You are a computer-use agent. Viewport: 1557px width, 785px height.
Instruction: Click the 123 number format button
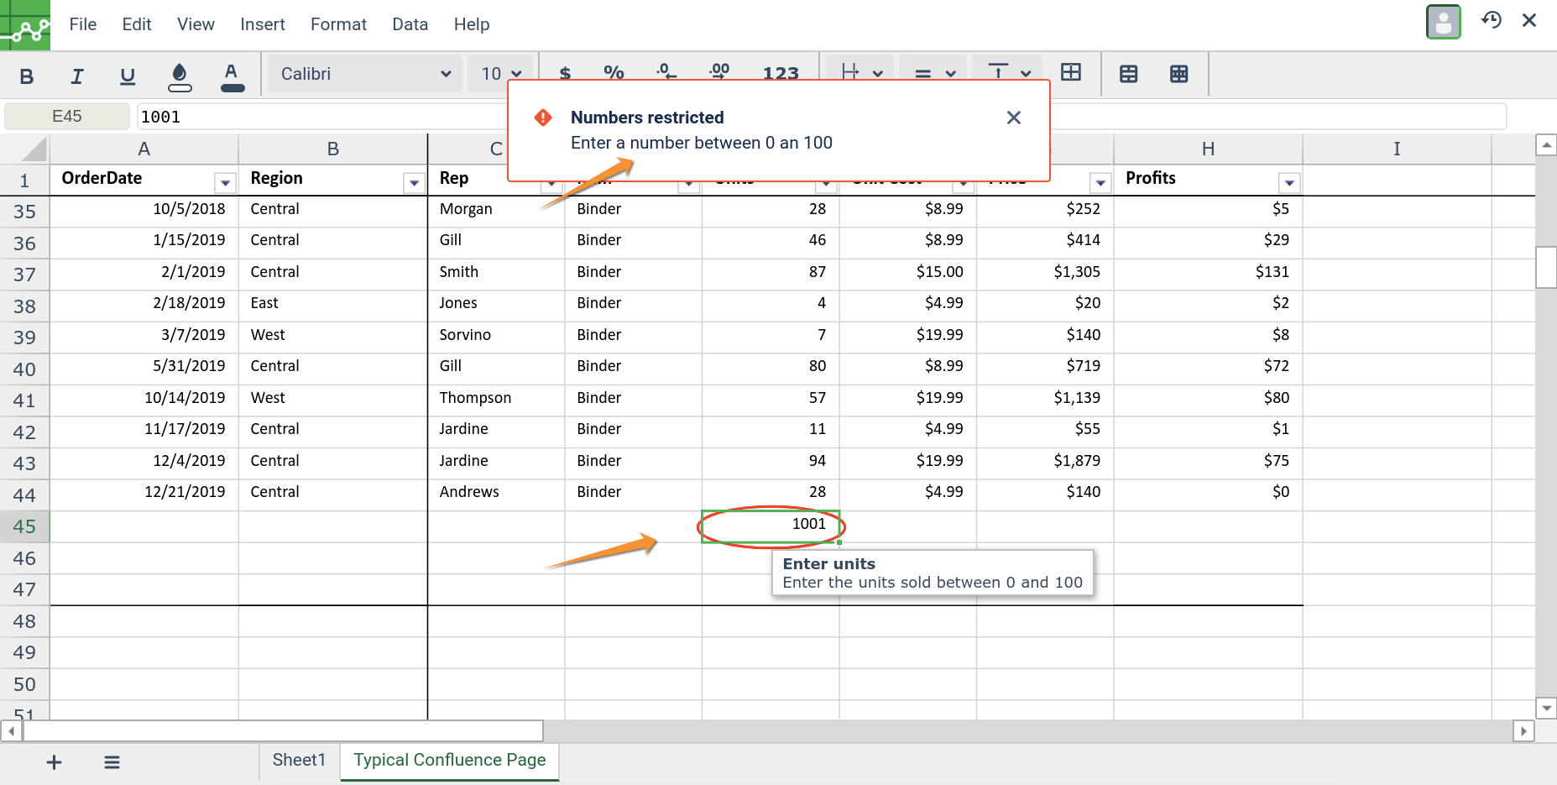781,73
